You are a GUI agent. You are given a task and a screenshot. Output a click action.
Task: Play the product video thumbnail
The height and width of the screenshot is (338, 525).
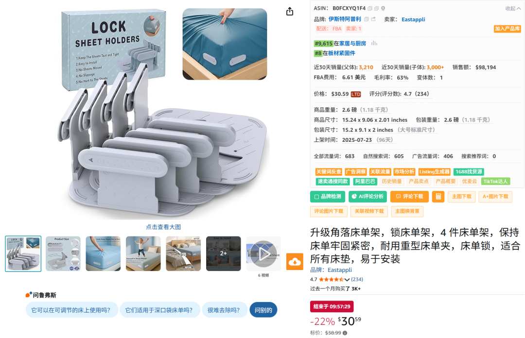click(263, 253)
